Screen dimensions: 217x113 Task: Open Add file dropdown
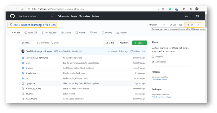pos(124,43)
